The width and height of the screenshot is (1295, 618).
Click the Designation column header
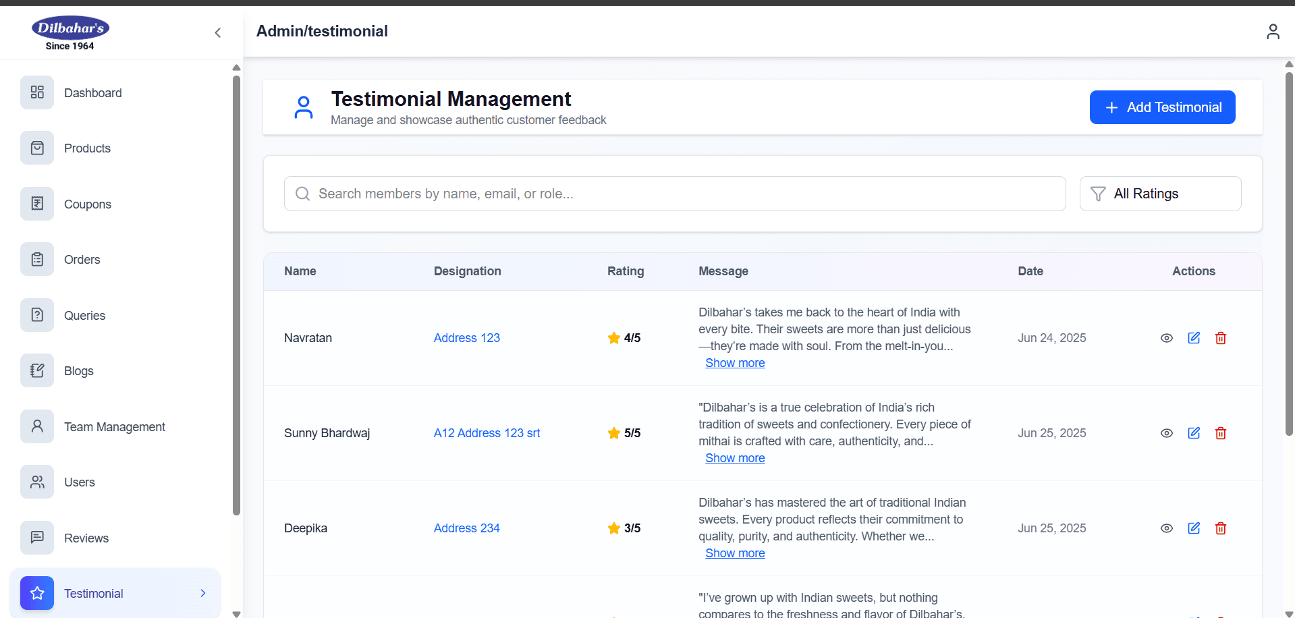468,271
